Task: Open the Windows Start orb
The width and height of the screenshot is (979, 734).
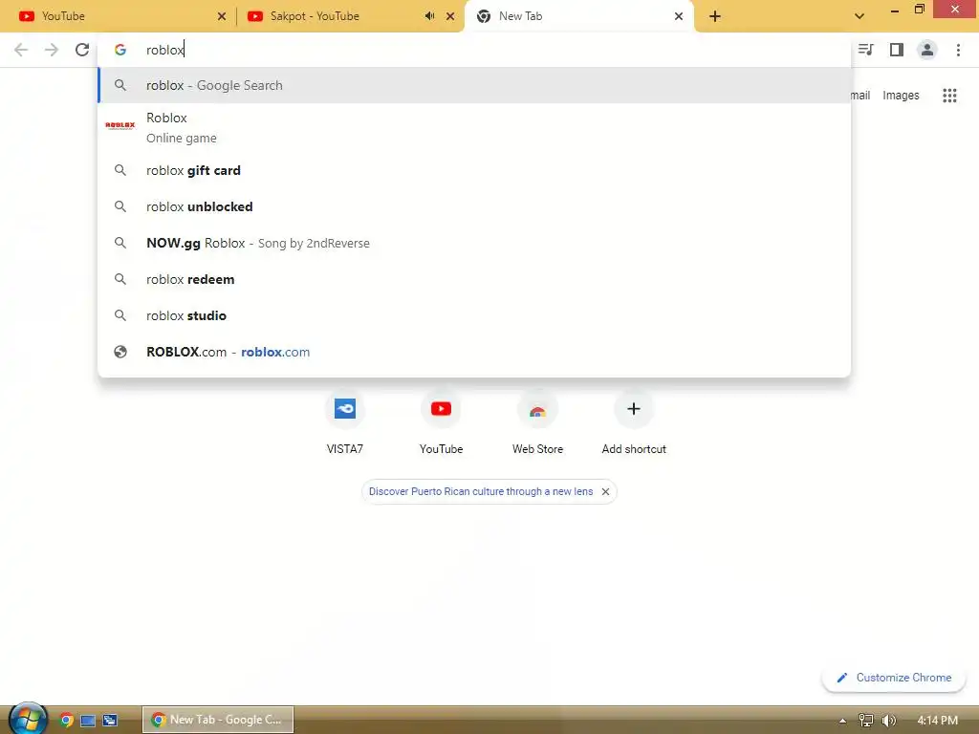Action: click(x=28, y=719)
